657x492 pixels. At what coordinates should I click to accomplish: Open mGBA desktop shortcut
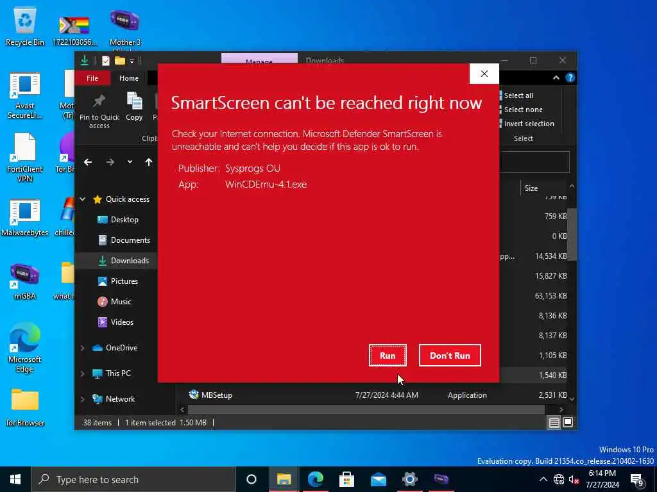pyautogui.click(x=25, y=282)
